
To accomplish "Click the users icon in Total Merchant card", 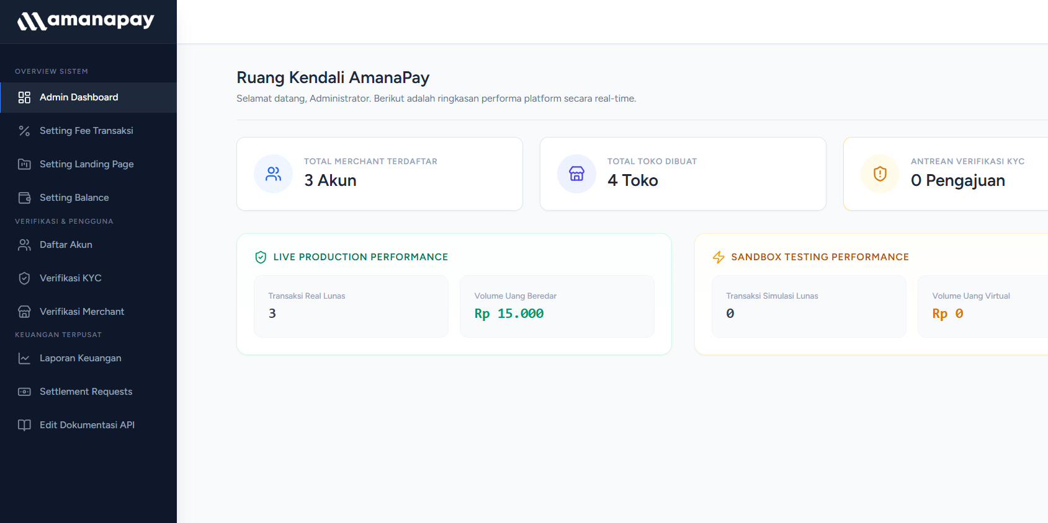I will click(273, 174).
